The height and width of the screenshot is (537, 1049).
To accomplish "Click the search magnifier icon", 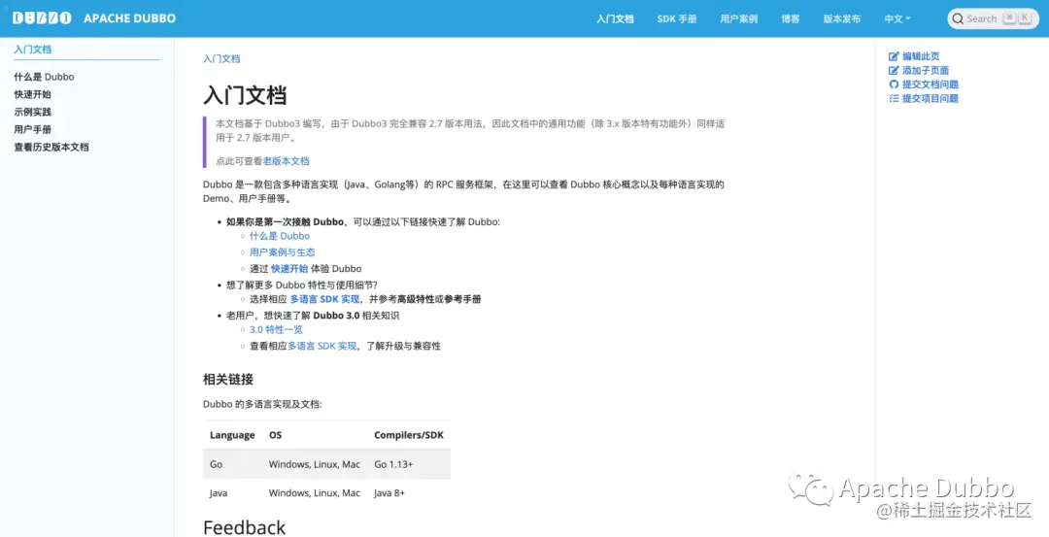I will click(x=958, y=18).
